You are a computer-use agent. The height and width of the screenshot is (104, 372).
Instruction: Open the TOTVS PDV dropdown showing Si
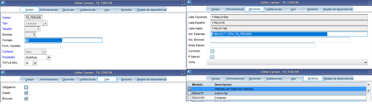(35, 63)
